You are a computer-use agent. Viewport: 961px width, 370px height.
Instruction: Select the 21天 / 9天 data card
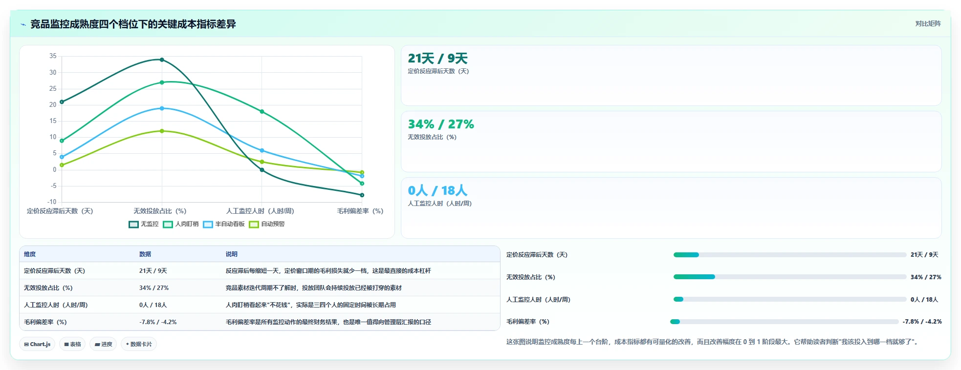(x=671, y=75)
